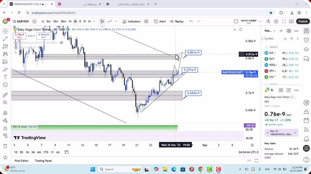Open the quick search icon
This screenshot has height=174, width=311.
[x=268, y=21]
